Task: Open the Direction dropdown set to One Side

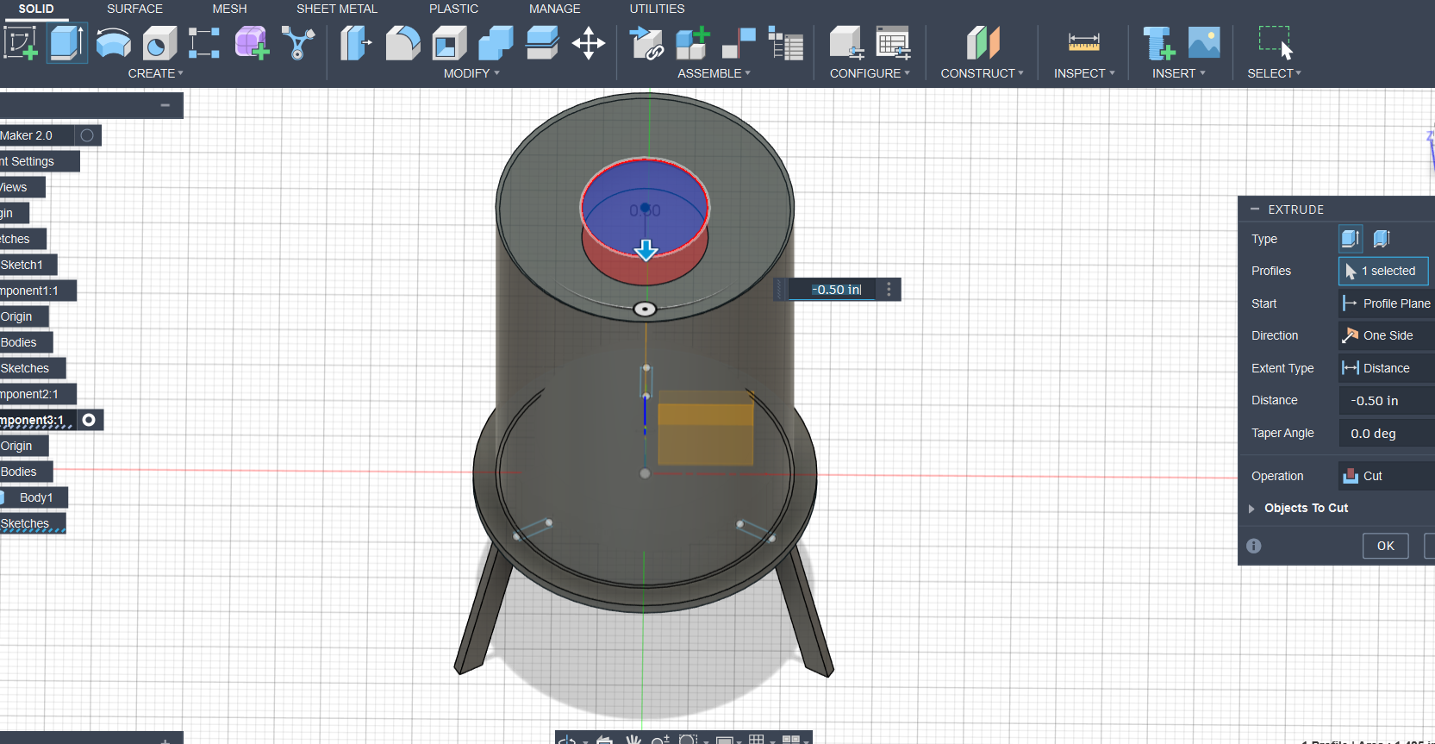Action: coord(1386,335)
